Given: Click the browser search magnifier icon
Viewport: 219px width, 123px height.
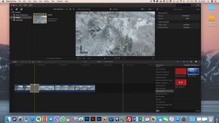Looking at the screenshot, I should 74,9.
